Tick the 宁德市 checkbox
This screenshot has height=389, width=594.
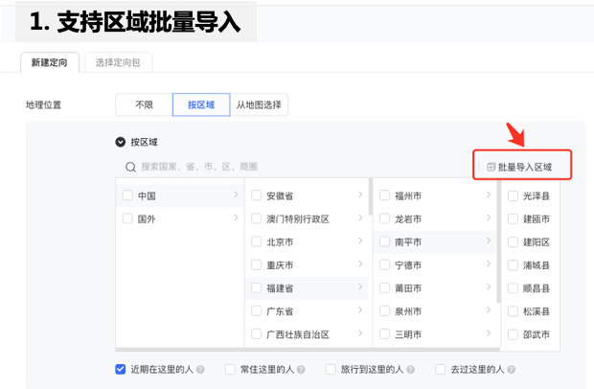point(384,264)
